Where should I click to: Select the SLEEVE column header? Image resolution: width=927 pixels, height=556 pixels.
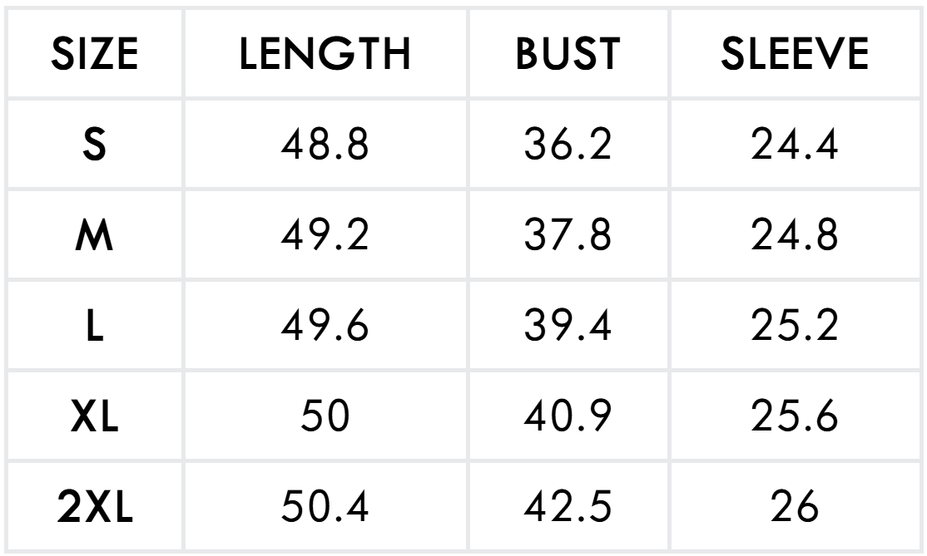794,55
